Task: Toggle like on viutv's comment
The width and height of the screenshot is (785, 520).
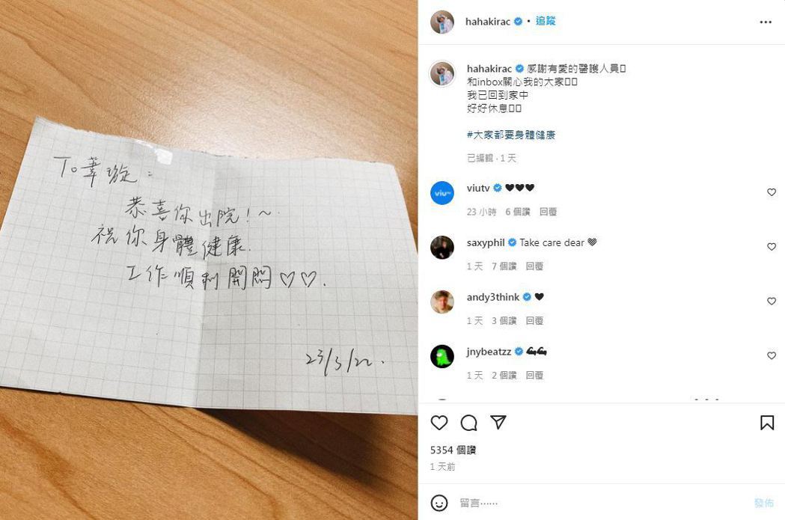Action: [x=772, y=192]
